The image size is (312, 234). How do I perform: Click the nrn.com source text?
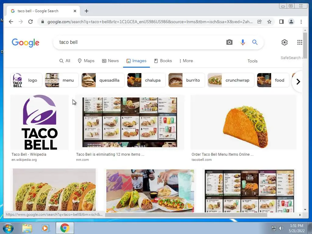[x=82, y=160]
